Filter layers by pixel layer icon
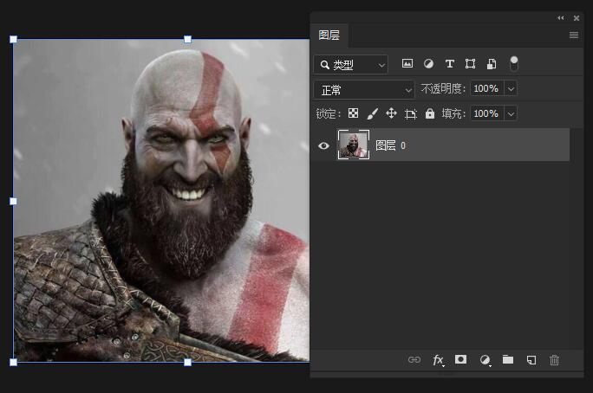Image resolution: width=593 pixels, height=393 pixels. (x=407, y=63)
